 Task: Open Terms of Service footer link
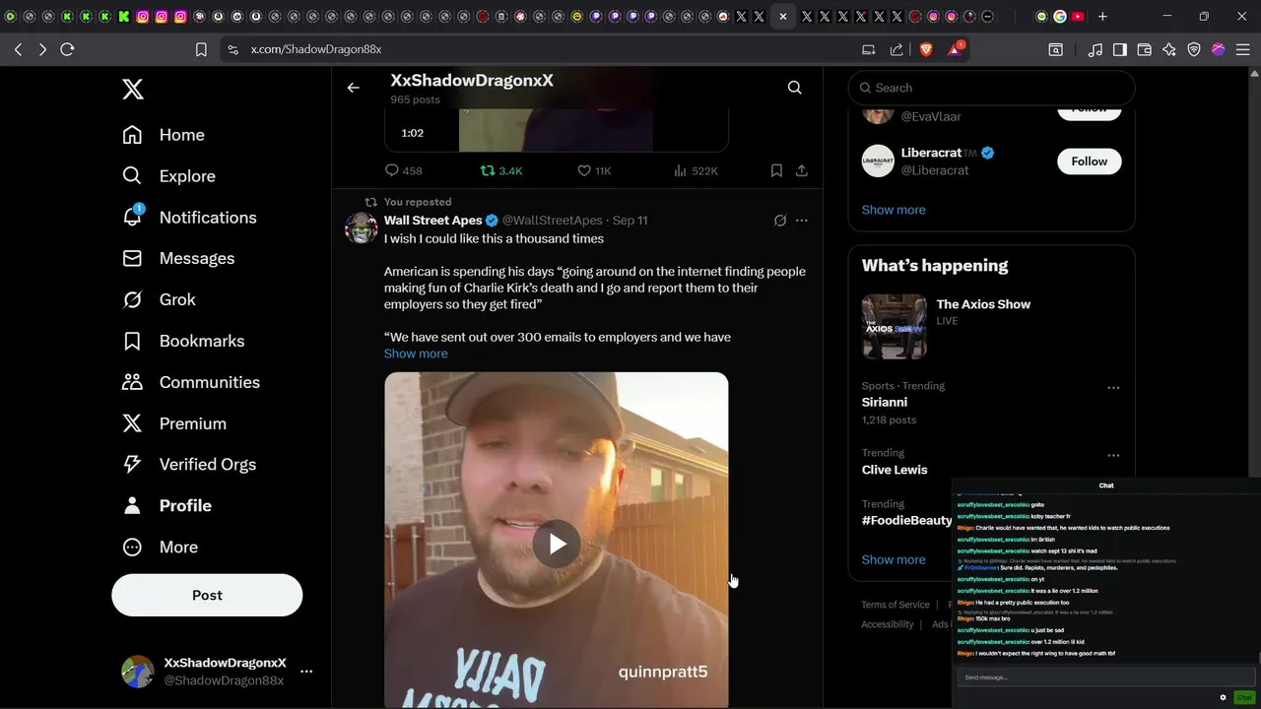[896, 605]
